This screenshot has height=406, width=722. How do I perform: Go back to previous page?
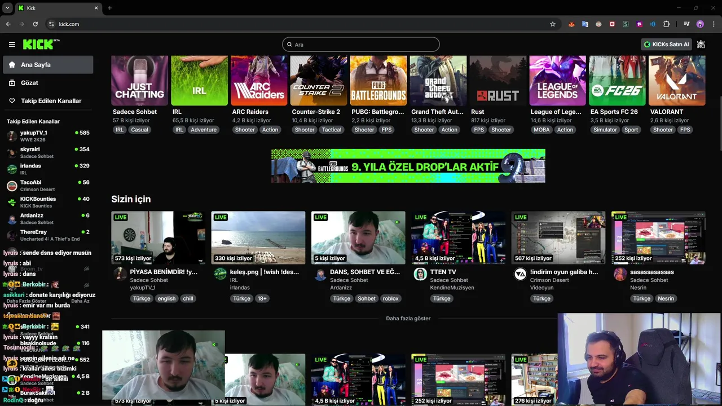coord(8,24)
